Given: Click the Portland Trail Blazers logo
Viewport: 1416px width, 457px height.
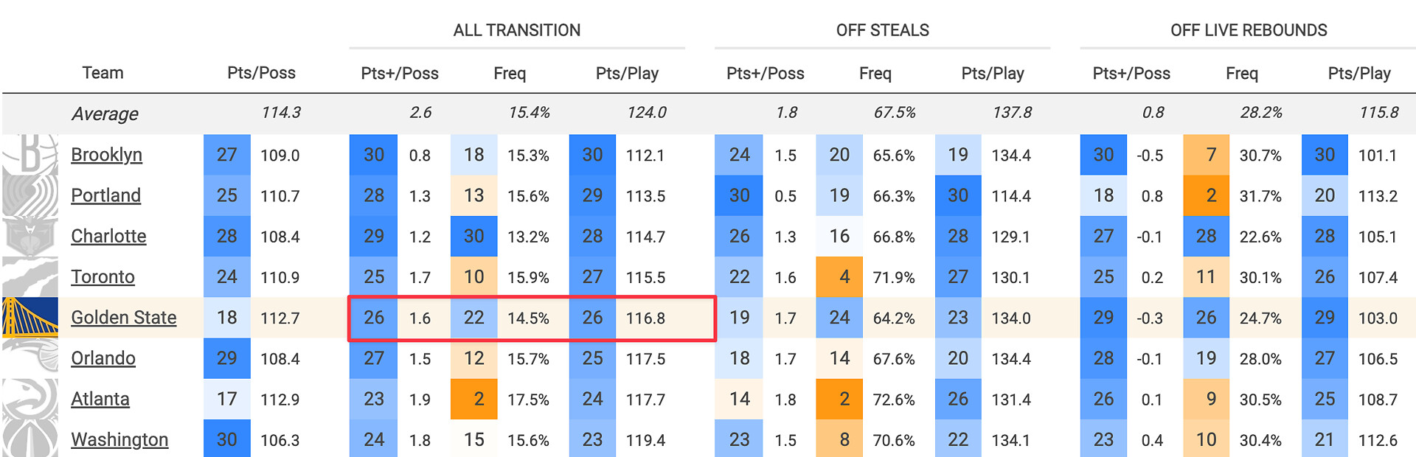Looking at the screenshot, I should tap(30, 195).
